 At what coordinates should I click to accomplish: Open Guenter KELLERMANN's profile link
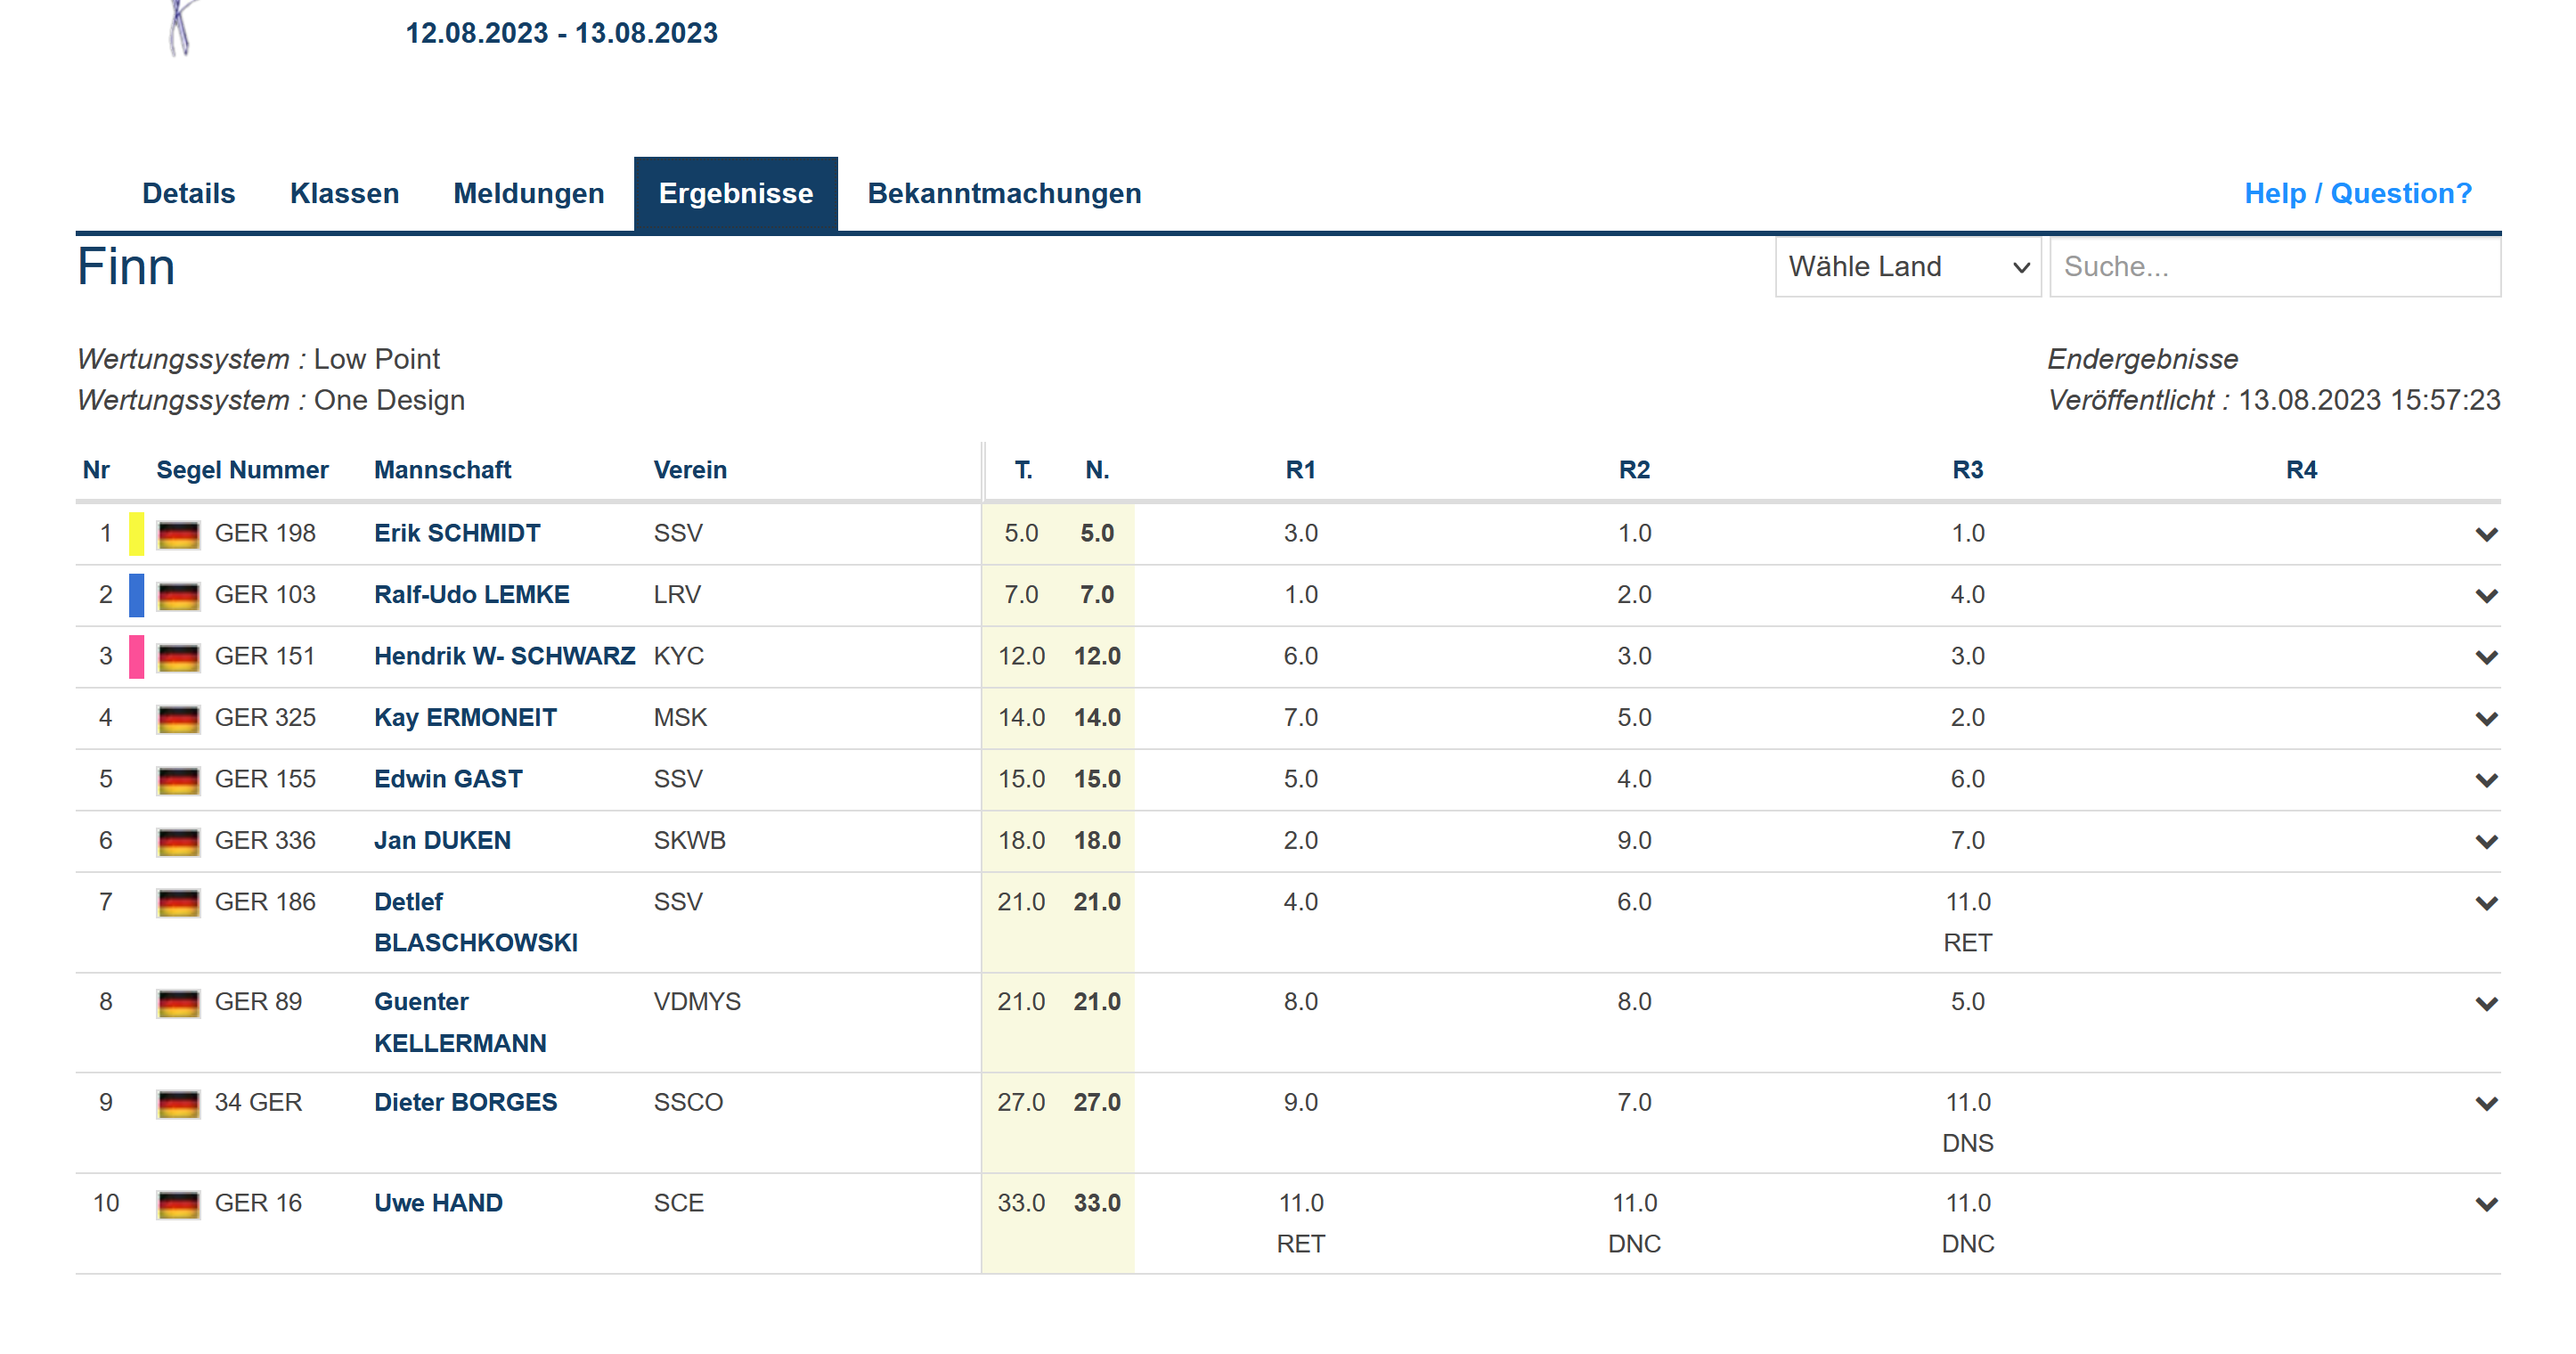pos(460,1022)
